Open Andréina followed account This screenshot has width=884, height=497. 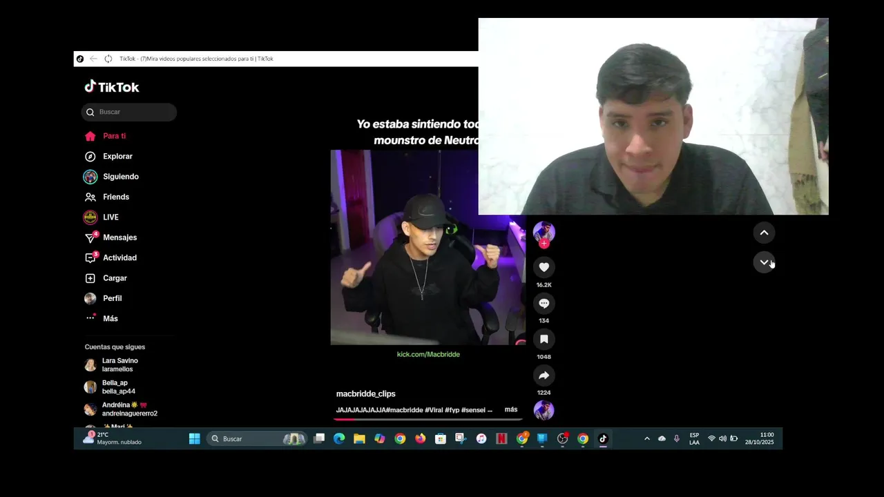point(121,409)
